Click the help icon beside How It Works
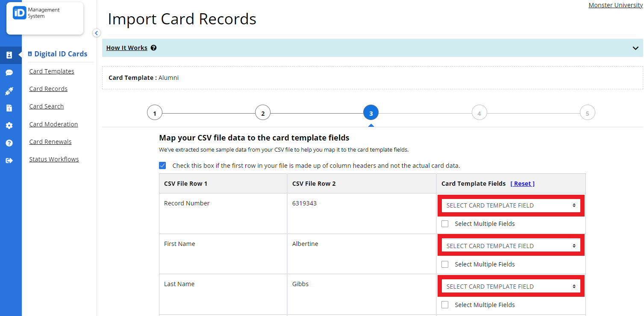Image resolution: width=644 pixels, height=316 pixels. (153, 48)
